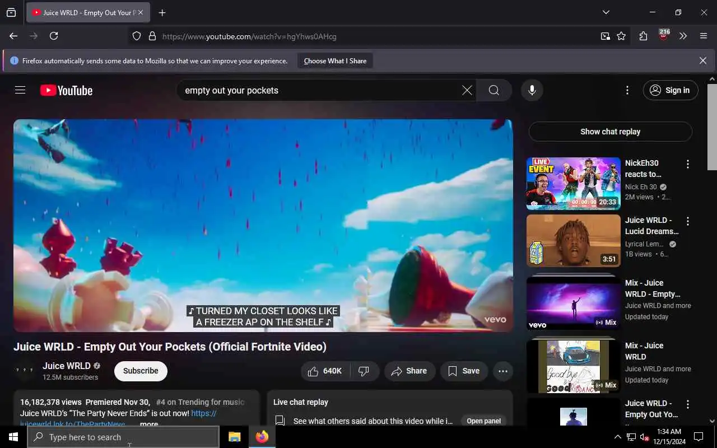Open options for NickEh30 reacts video
Viewport: 717px width, 448px height.
(688, 164)
